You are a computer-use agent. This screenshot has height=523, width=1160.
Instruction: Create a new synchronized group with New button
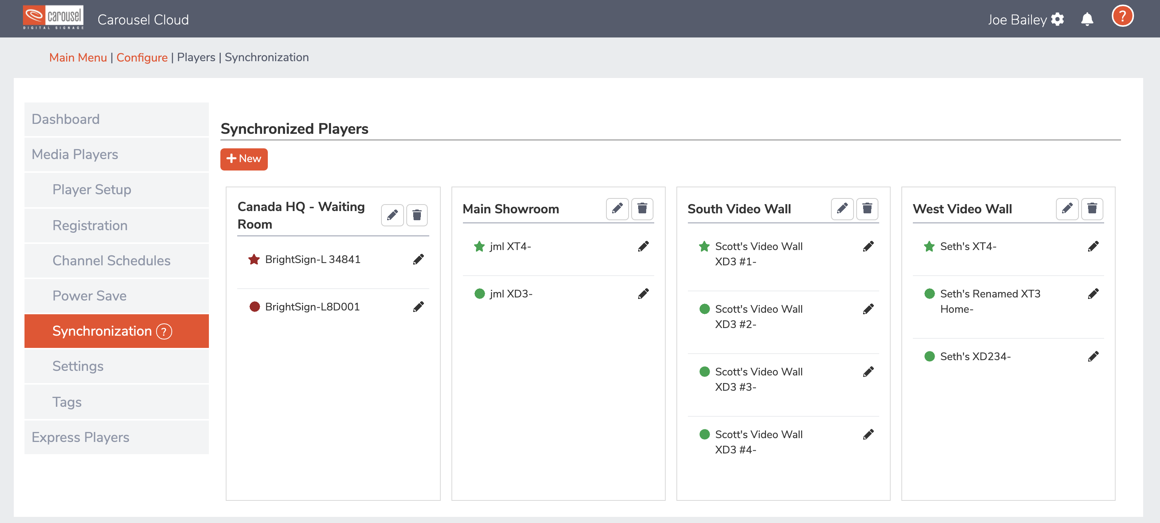244,159
